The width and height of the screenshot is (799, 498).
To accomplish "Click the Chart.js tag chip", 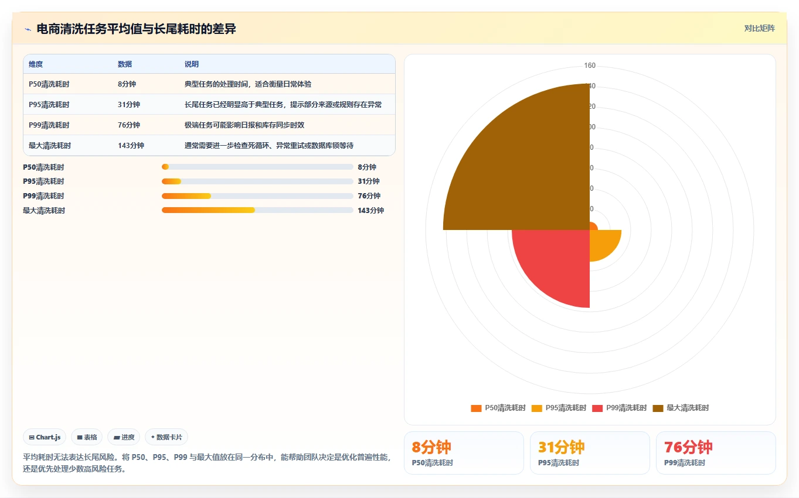I will (45, 437).
